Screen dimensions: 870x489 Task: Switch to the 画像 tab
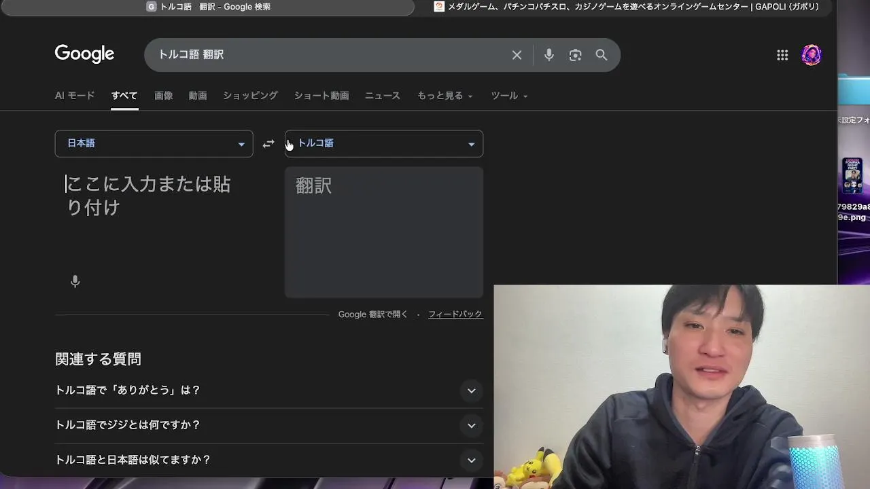pos(164,96)
